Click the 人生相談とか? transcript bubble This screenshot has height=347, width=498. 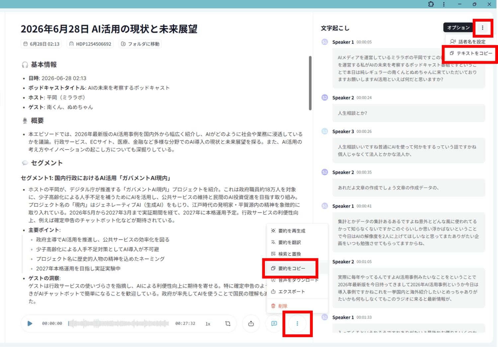click(x=409, y=113)
